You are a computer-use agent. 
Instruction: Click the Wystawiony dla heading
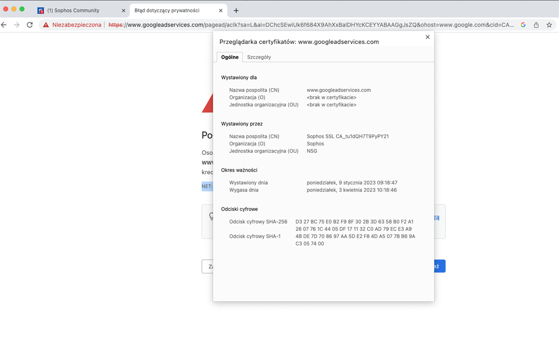(x=239, y=77)
